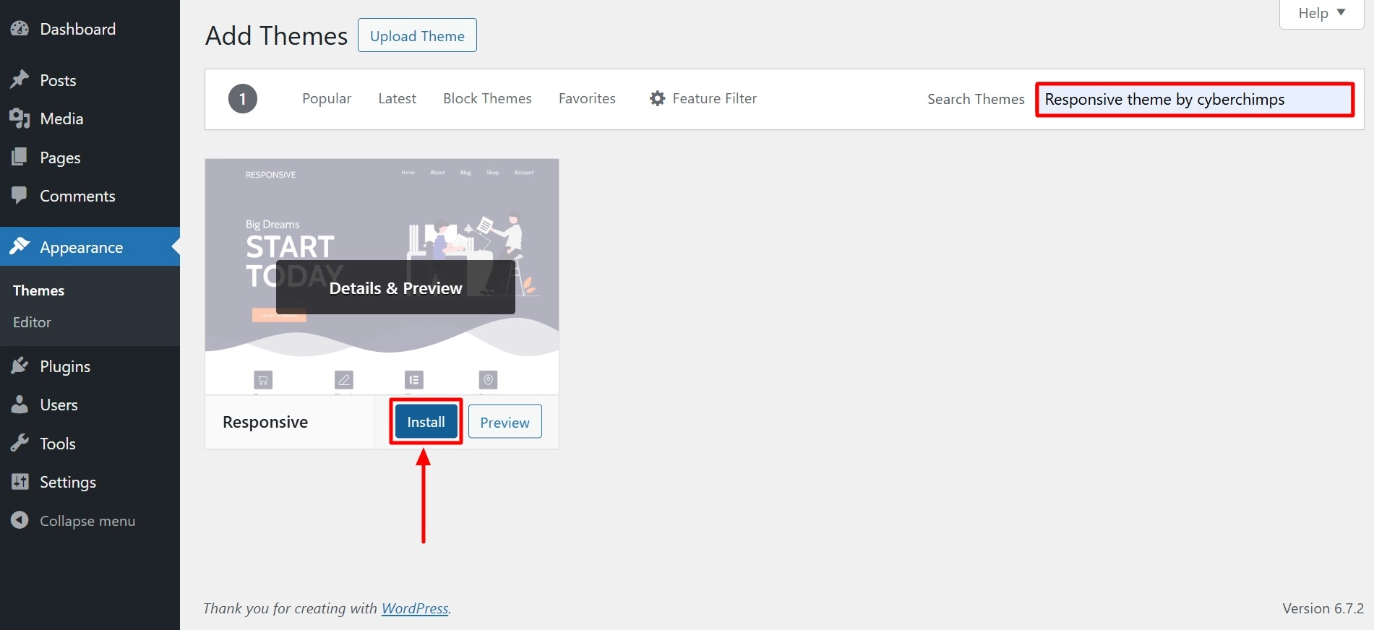Click the Responsive theme screenshot thumbnail

click(382, 277)
